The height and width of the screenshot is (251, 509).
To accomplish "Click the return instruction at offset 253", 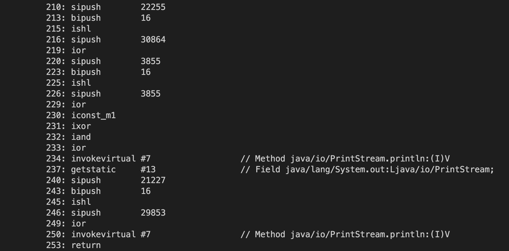I will click(86, 245).
